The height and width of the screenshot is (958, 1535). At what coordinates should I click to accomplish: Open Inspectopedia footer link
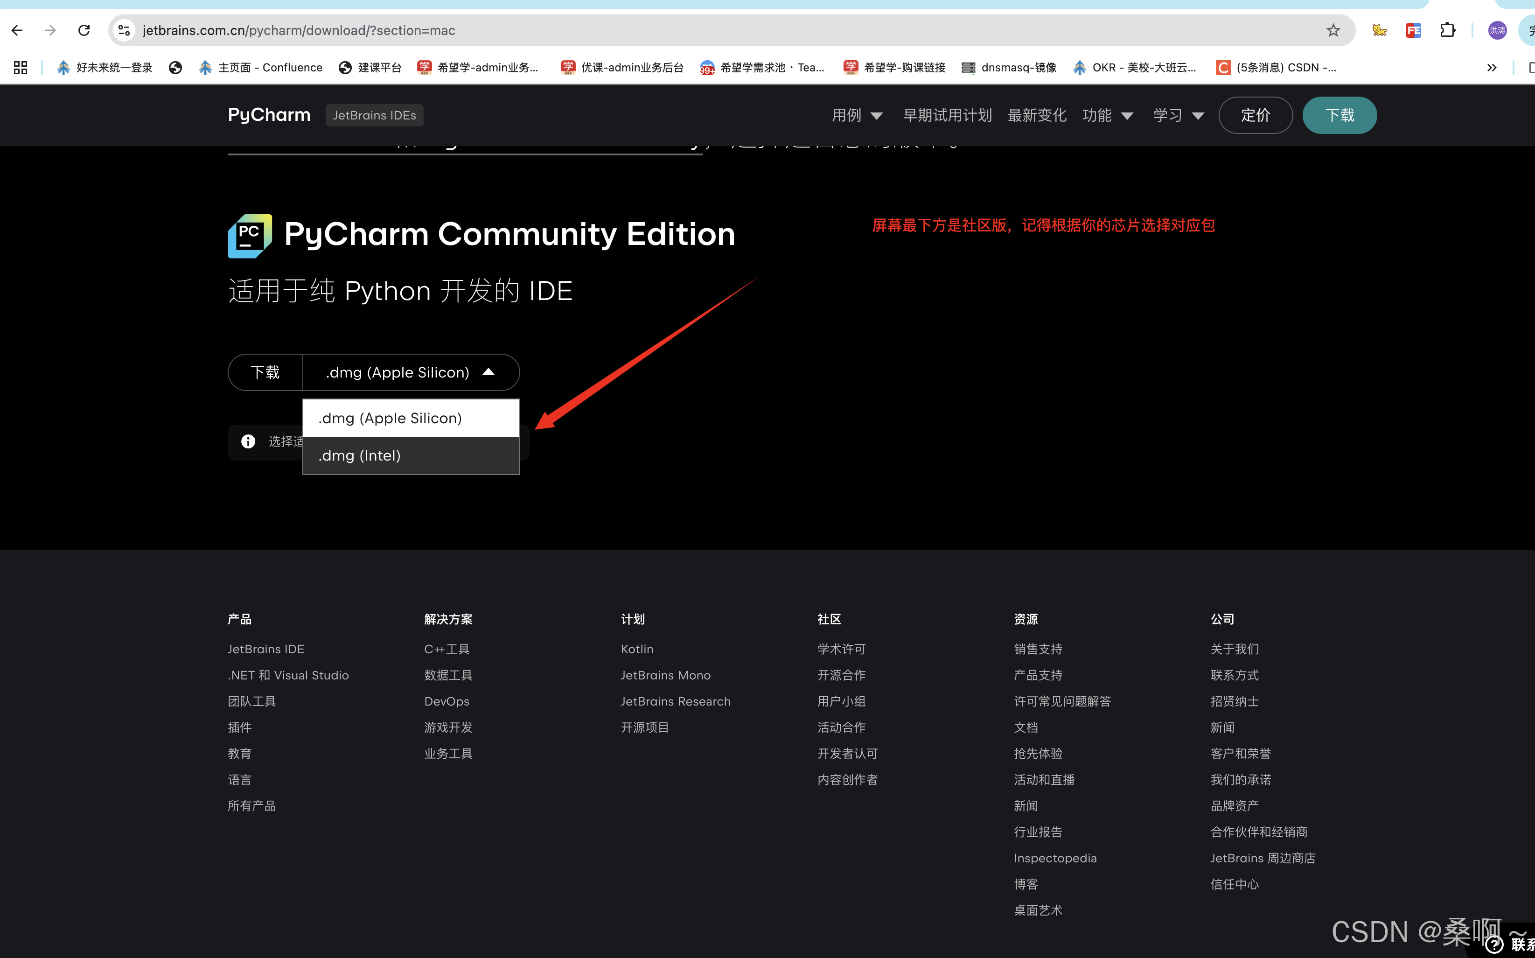[1055, 858]
